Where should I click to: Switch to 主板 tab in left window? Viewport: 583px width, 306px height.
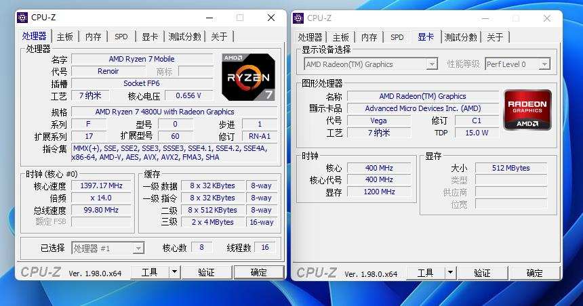pos(64,37)
